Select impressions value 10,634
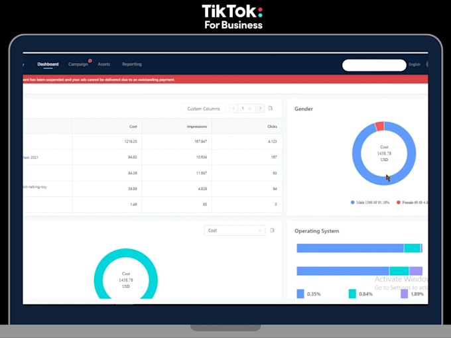This screenshot has height=338, width=451. point(202,157)
